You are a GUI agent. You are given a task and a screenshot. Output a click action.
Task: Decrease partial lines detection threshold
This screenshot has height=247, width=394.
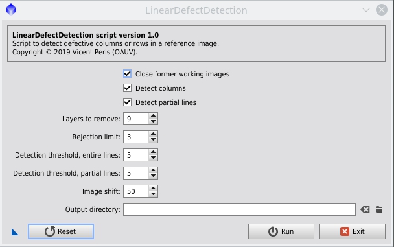[x=153, y=176]
